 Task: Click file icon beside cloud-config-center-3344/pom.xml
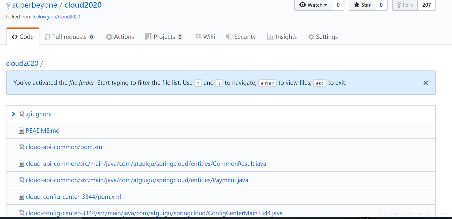tap(21, 197)
